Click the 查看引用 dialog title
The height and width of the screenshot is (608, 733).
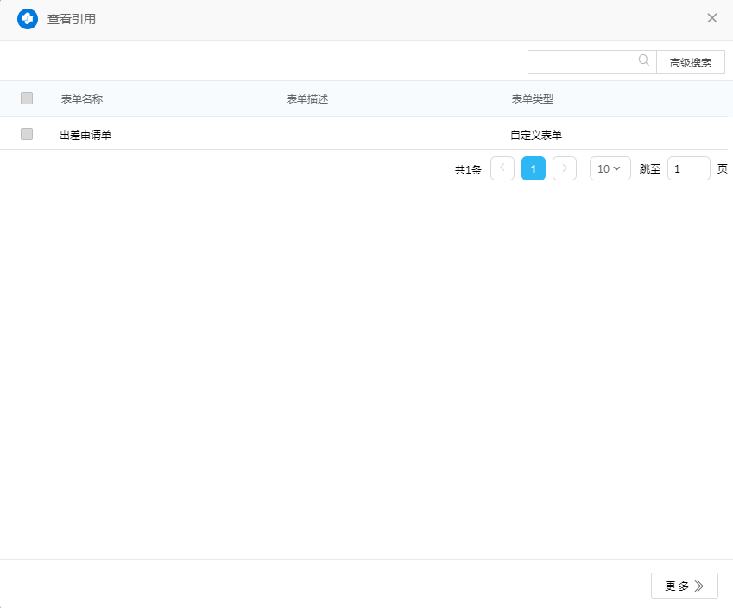coord(72,19)
